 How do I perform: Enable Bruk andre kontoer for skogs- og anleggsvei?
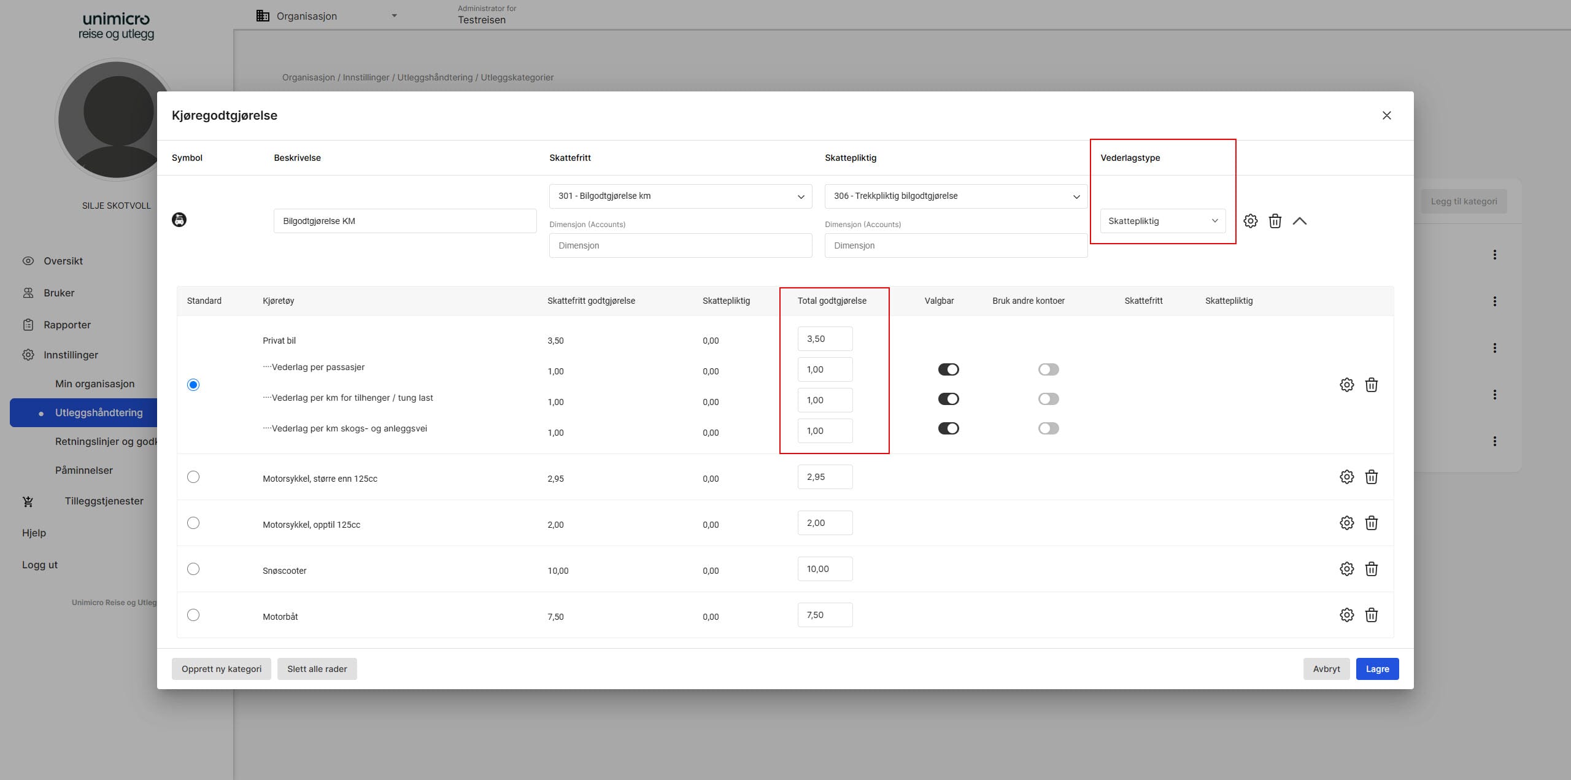coord(1048,428)
